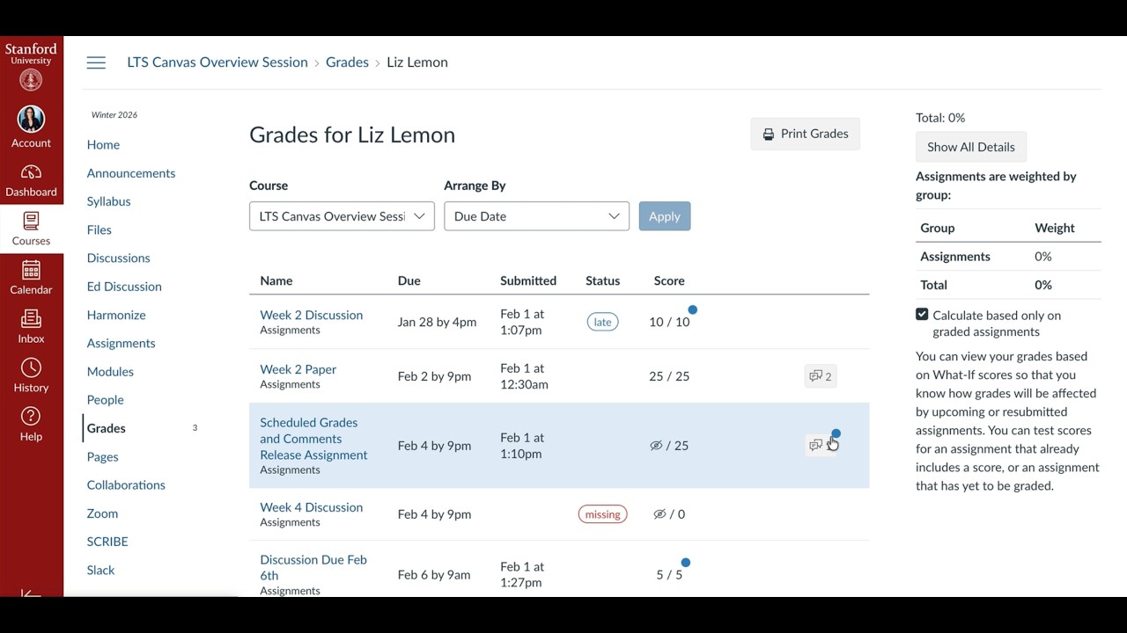Click the Score column header
The width and height of the screenshot is (1127, 633).
(669, 280)
